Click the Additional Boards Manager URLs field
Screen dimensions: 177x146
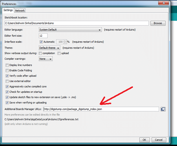tap(101, 109)
